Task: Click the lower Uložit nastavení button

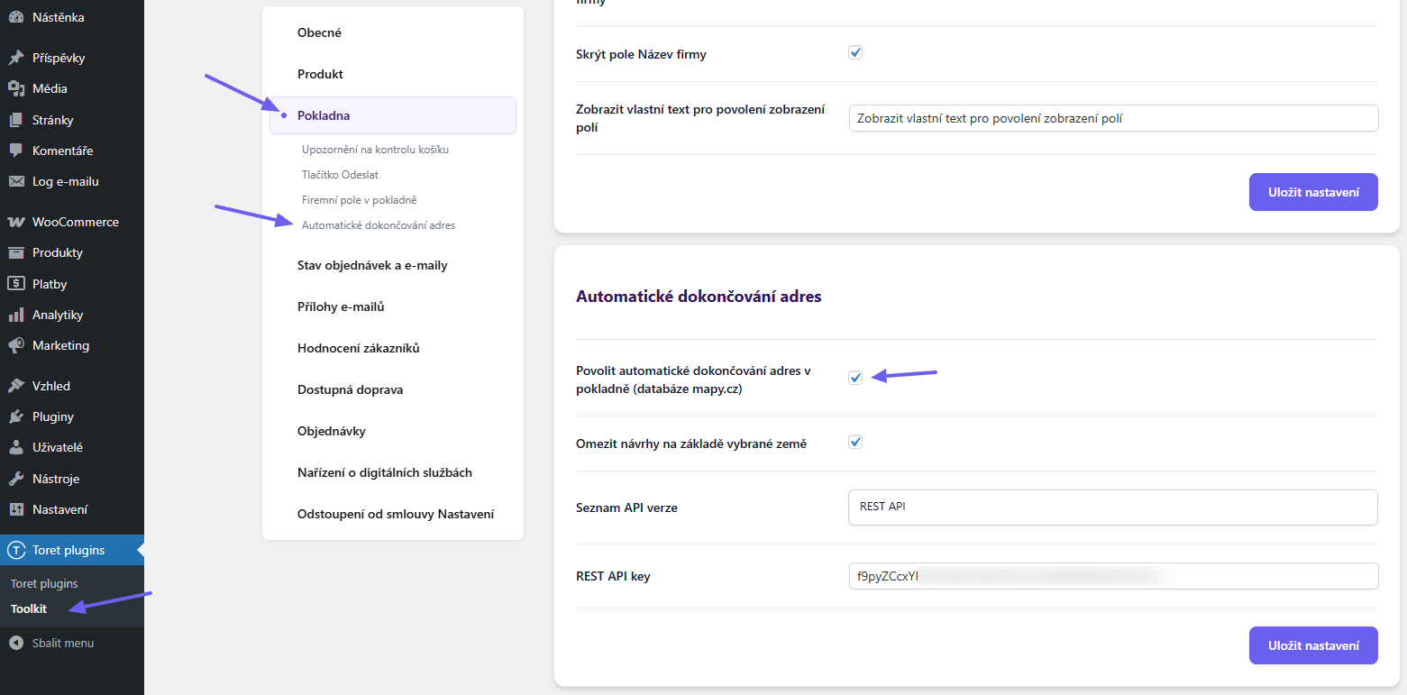Action: [1313, 645]
